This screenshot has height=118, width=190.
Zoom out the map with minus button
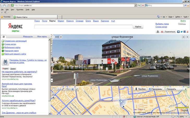pos(53,94)
